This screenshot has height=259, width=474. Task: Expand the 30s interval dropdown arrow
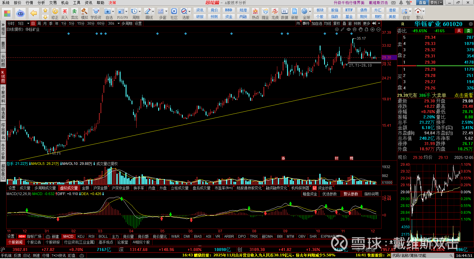(x=118, y=23)
